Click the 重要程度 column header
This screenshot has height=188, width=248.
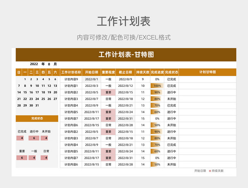108,72
